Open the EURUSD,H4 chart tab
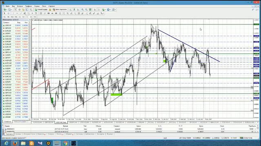This screenshot has width=261, height=146. (38, 122)
